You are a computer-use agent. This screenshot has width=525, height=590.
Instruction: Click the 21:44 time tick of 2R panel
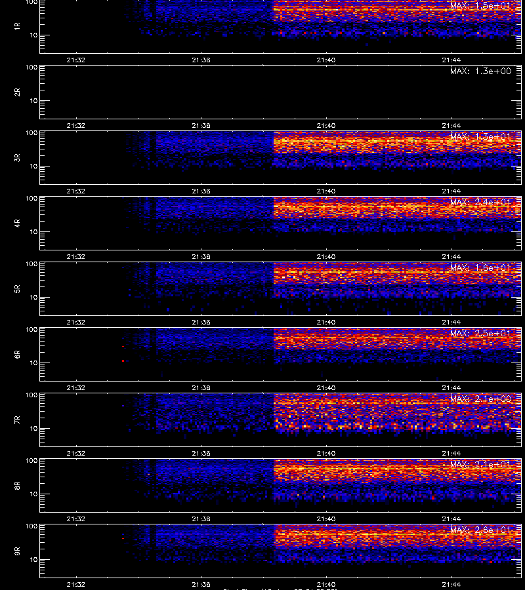(x=451, y=126)
